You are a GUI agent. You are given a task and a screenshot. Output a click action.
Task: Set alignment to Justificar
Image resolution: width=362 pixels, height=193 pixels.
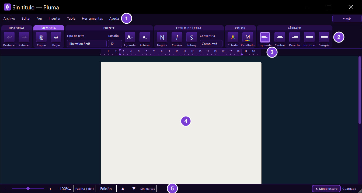coord(309,37)
